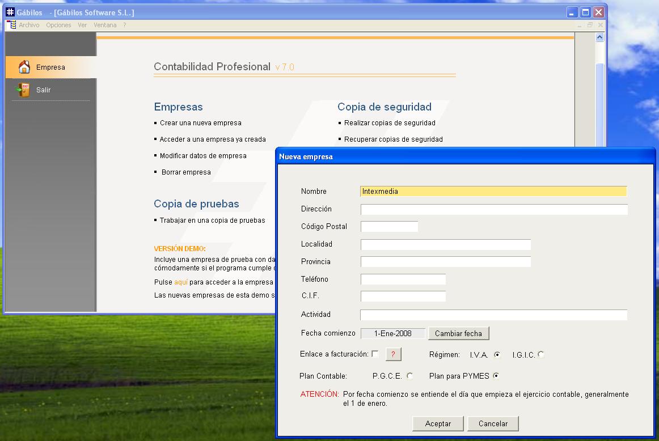Click the Actividad input field
Viewport: 659px width, 441px height.
pyautogui.click(x=493, y=315)
